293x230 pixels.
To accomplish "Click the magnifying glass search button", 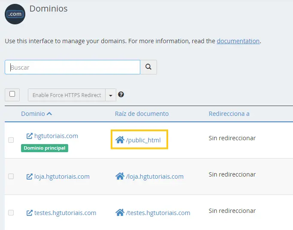I will coord(148,67).
